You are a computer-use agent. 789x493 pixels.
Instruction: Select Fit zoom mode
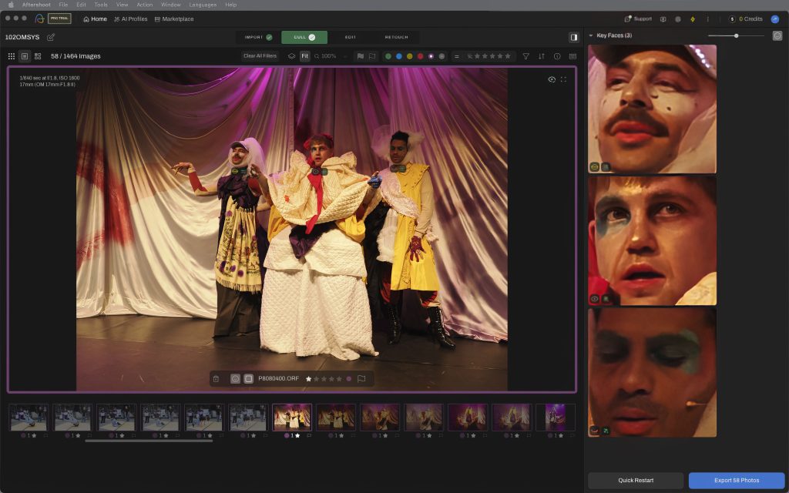point(304,56)
